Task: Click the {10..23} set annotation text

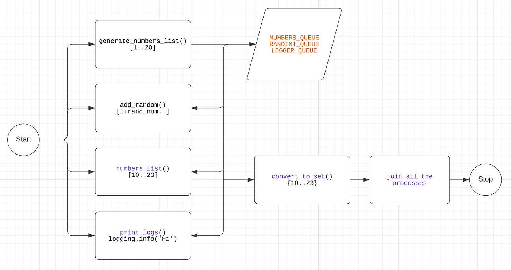Action: [302, 183]
